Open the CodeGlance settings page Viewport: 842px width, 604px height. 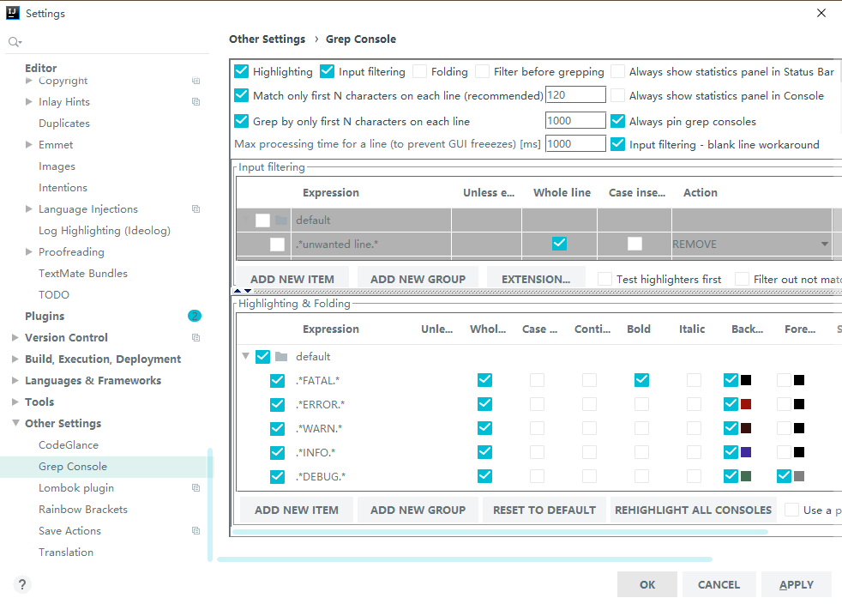click(69, 445)
